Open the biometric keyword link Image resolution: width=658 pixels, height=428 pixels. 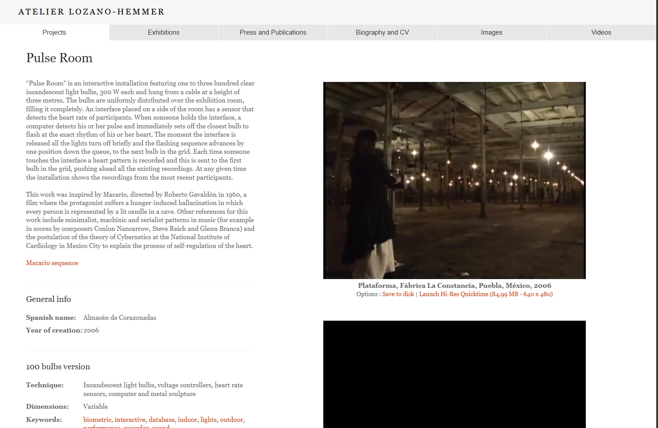tap(97, 419)
